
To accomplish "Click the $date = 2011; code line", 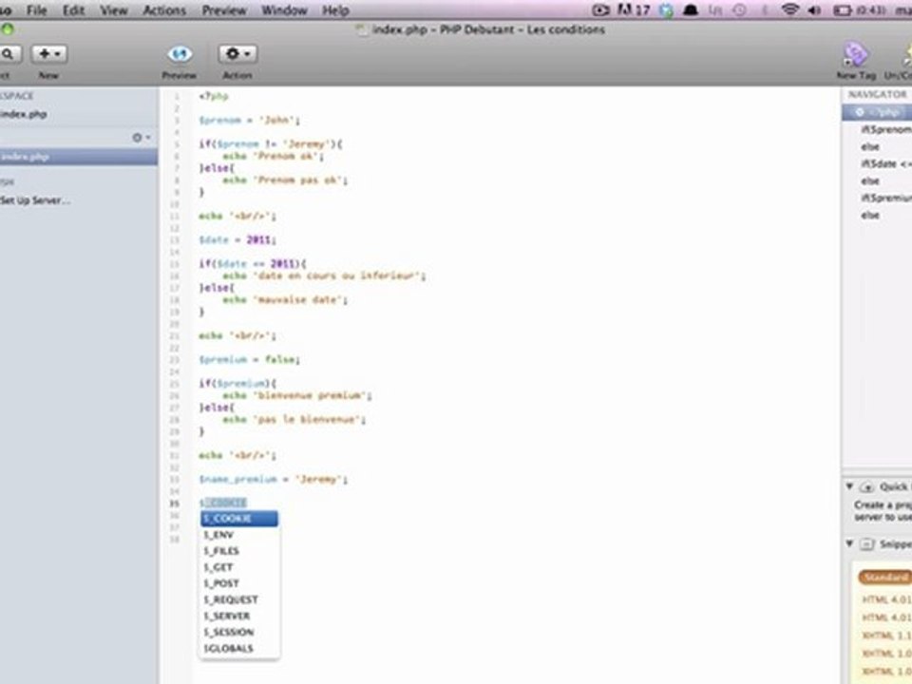I will (237, 239).
